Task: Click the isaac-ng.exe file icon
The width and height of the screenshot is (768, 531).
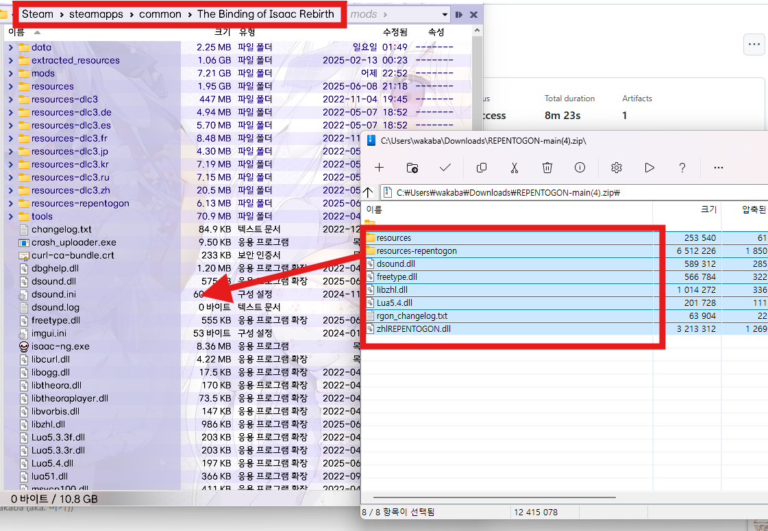Action: click(x=23, y=346)
